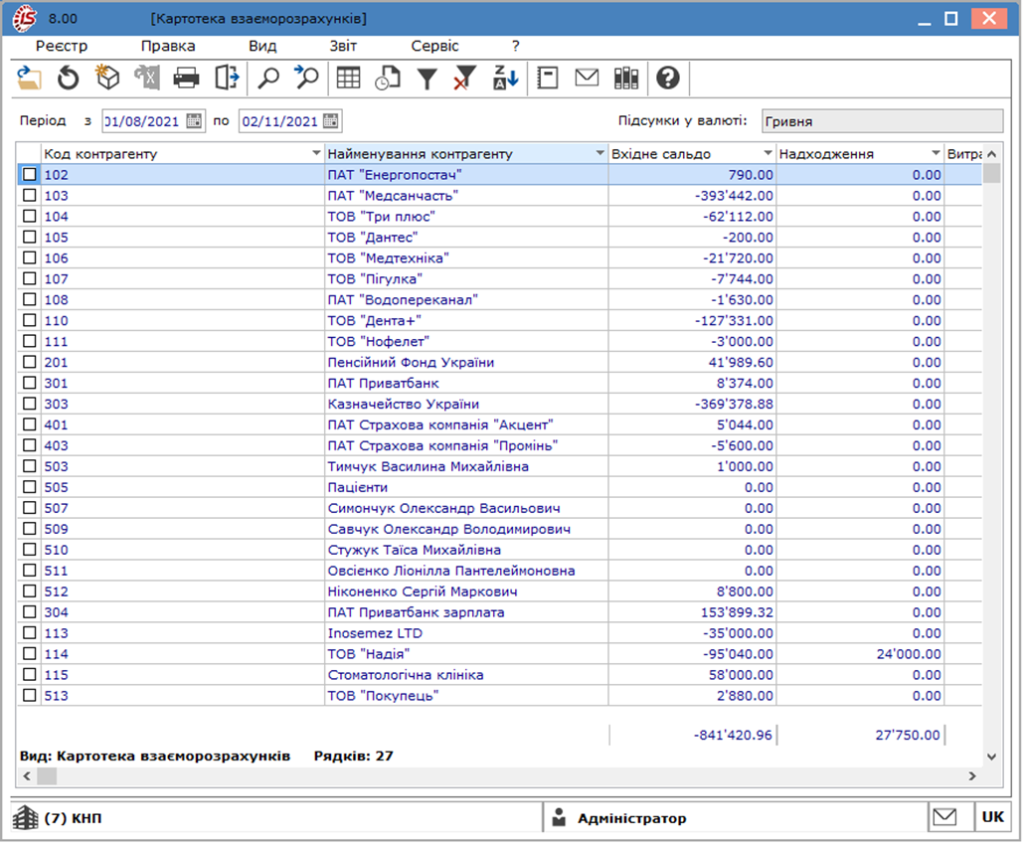The image size is (1027, 845).
Task: Open the Найменування контрагенту column filter arrow
Action: tap(599, 153)
